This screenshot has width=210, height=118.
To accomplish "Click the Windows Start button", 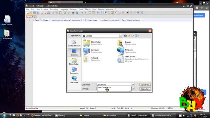I will point(4,115).
